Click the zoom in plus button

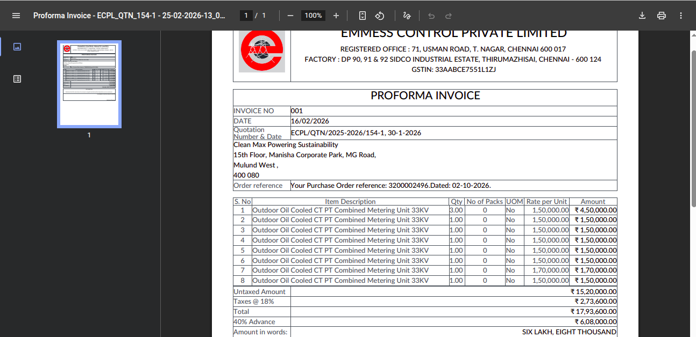(x=336, y=16)
